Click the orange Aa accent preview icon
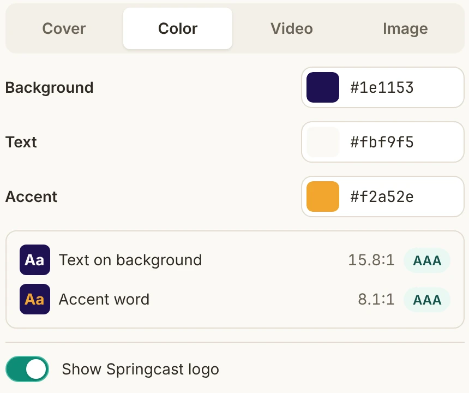This screenshot has width=469, height=393. pyautogui.click(x=35, y=299)
